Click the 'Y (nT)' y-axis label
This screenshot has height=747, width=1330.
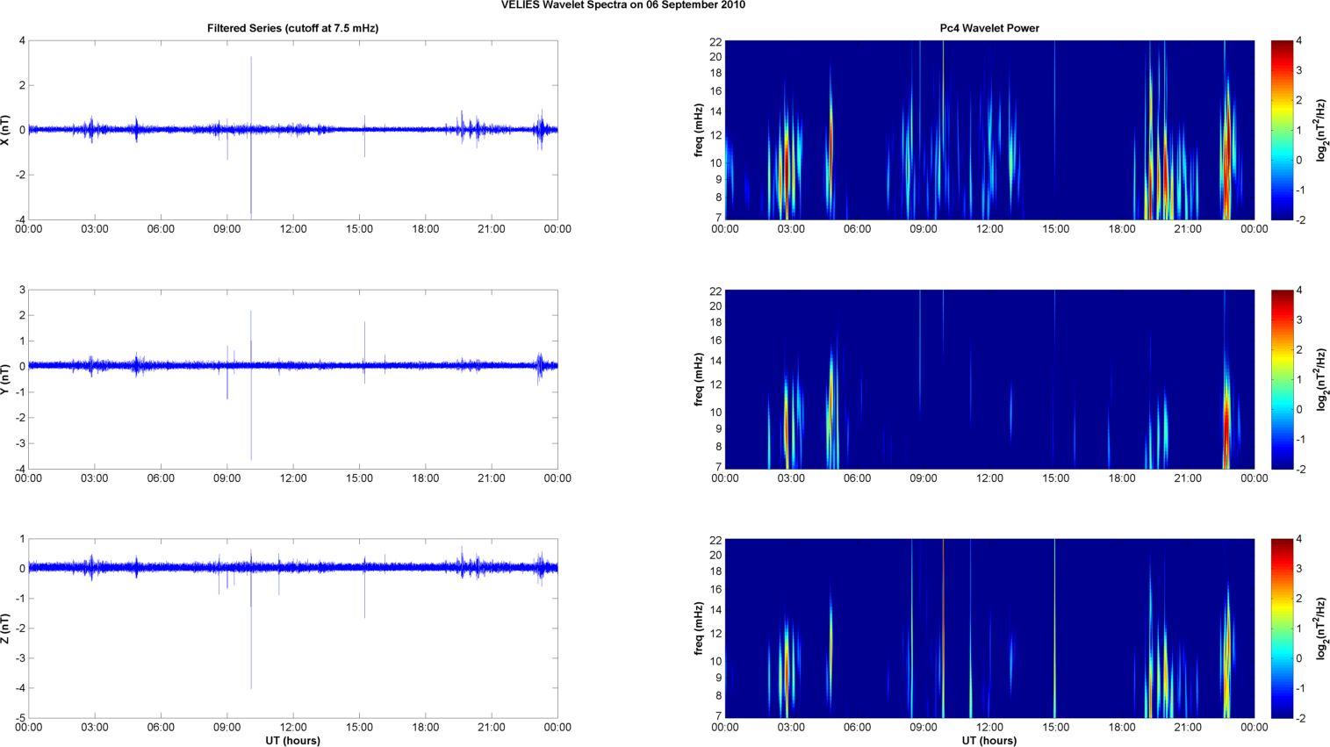point(6,379)
